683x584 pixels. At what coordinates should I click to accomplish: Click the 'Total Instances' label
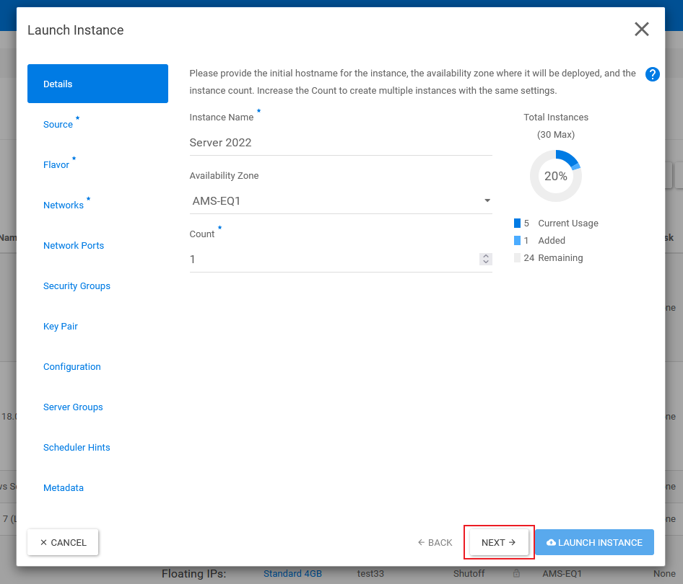pos(556,117)
